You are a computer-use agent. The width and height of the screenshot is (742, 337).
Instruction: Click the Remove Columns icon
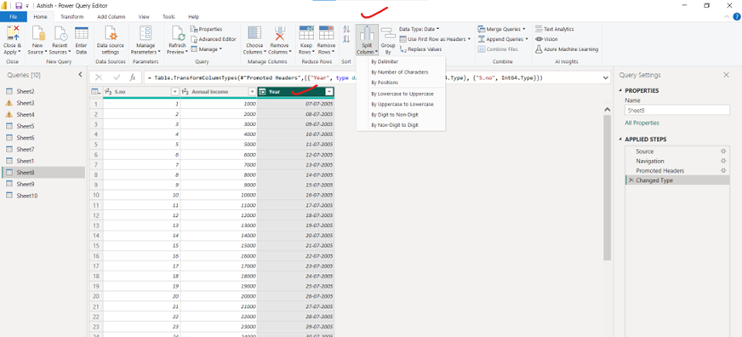click(280, 34)
